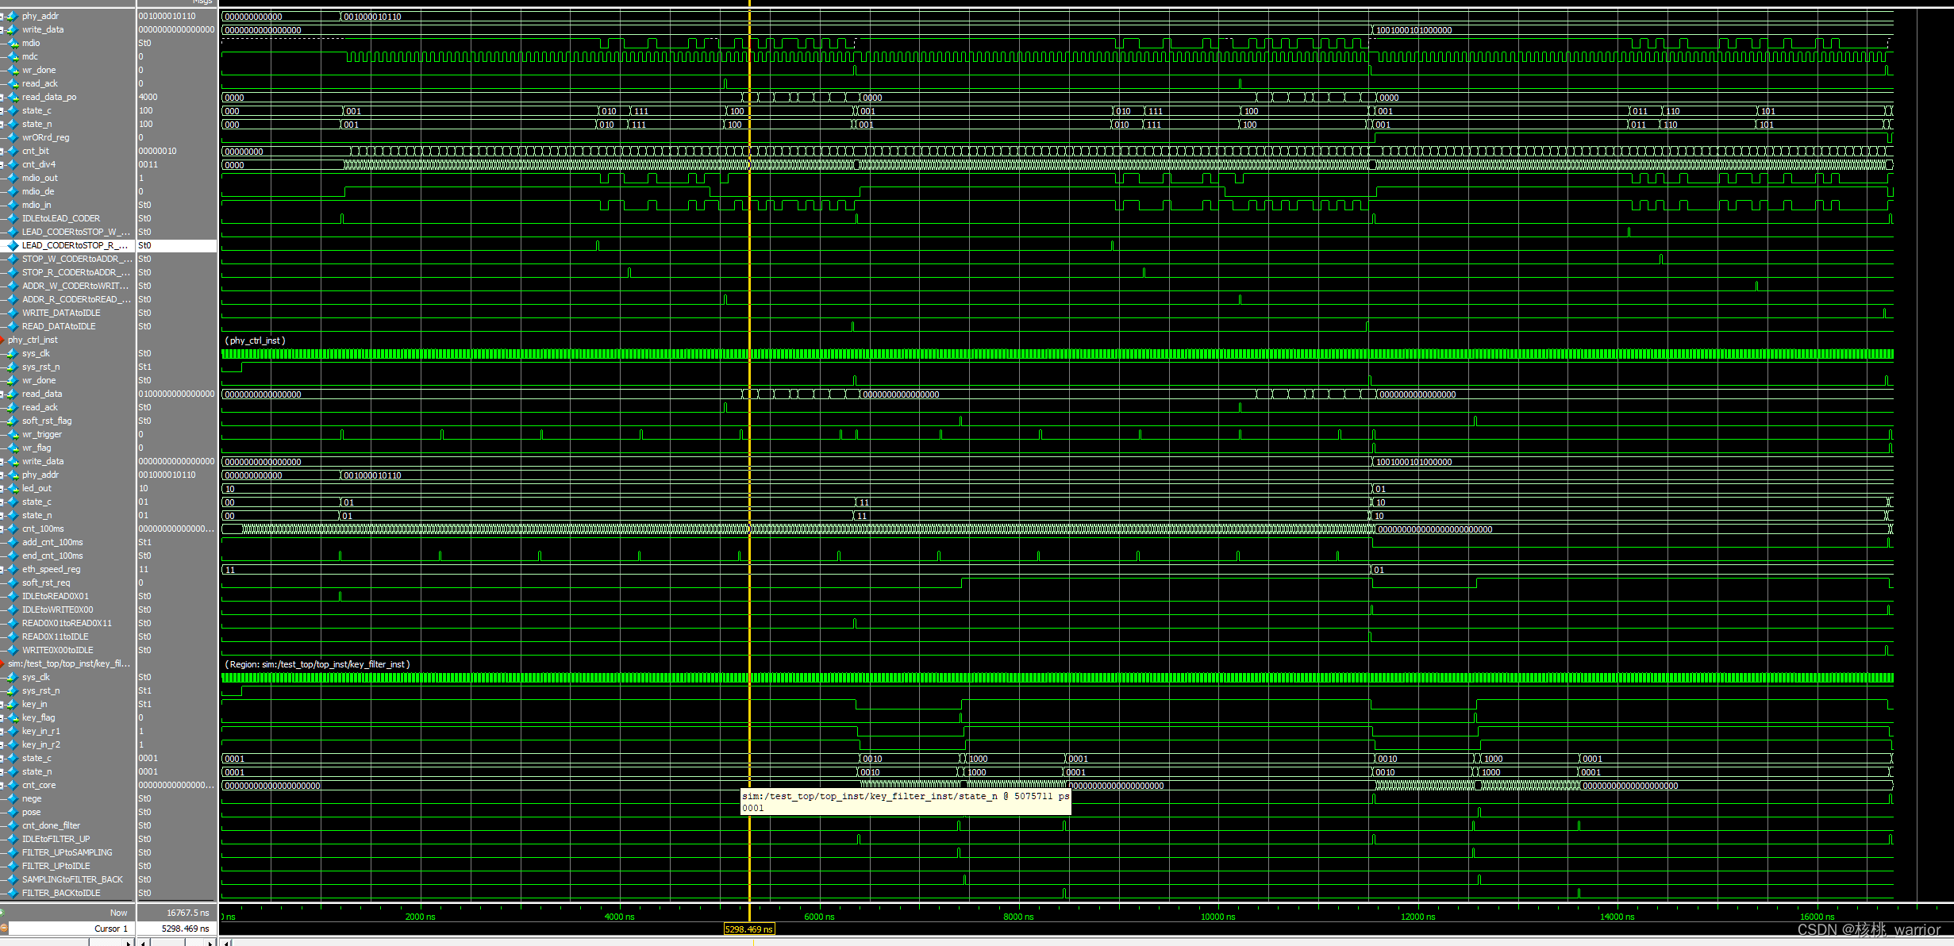
Task: Click the mdio inout signal icon
Action: (x=13, y=43)
